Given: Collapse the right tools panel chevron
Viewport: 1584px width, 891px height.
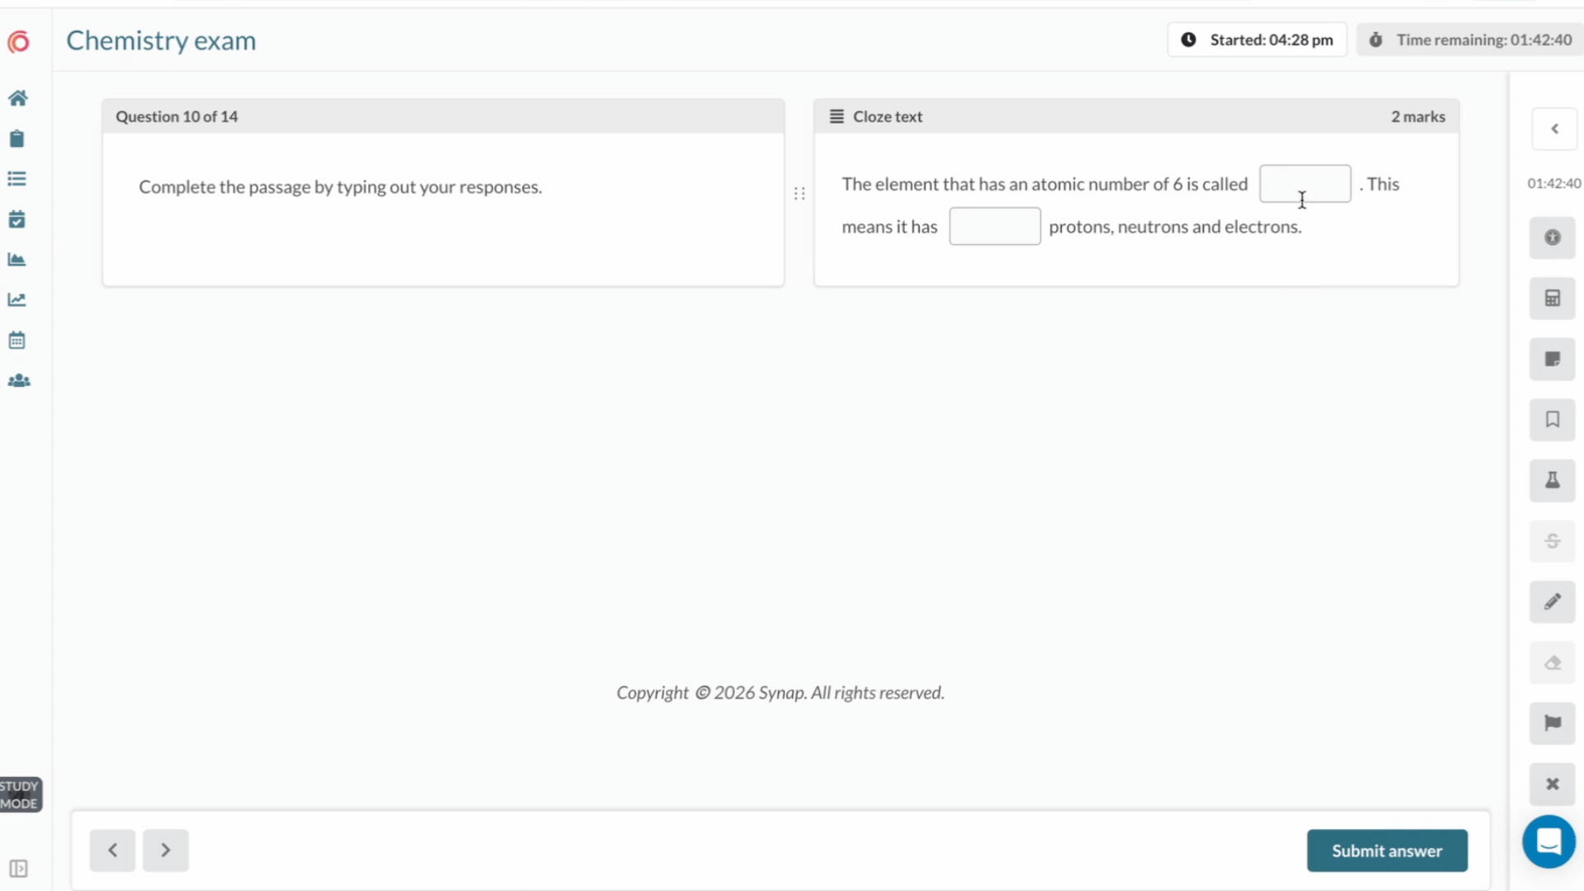Looking at the screenshot, I should (x=1554, y=129).
